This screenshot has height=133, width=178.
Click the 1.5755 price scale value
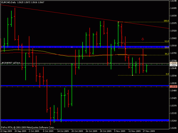point(173,53)
